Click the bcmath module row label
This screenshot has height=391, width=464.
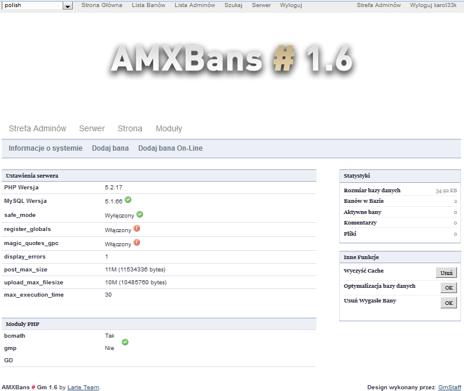[x=15, y=336]
